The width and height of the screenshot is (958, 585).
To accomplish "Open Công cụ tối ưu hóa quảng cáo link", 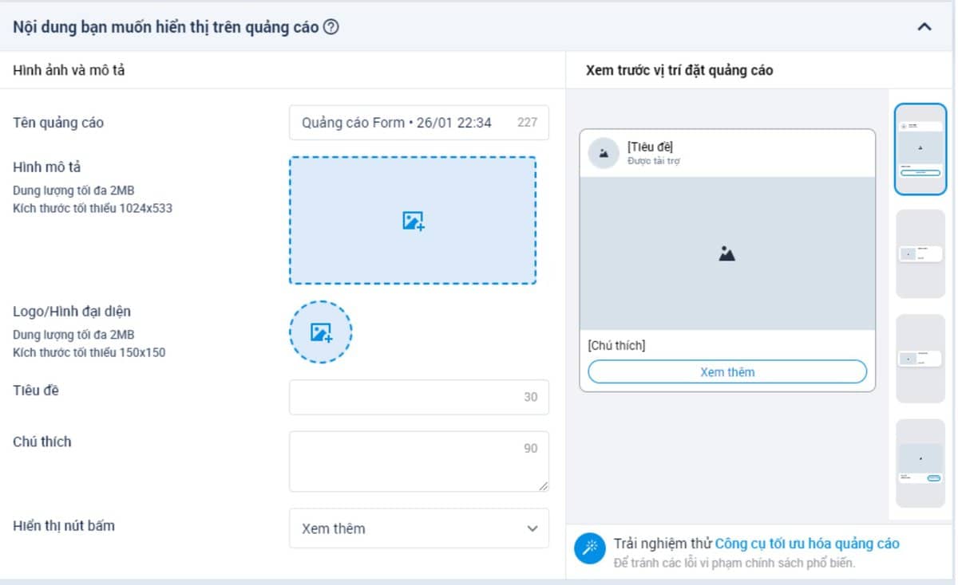I will [807, 544].
